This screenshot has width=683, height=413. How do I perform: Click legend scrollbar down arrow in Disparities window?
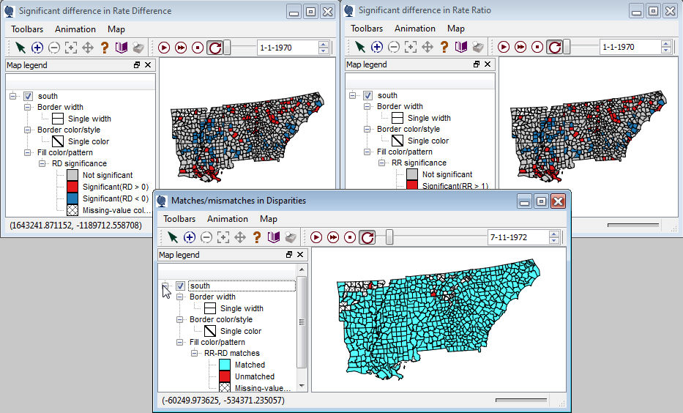tap(302, 386)
